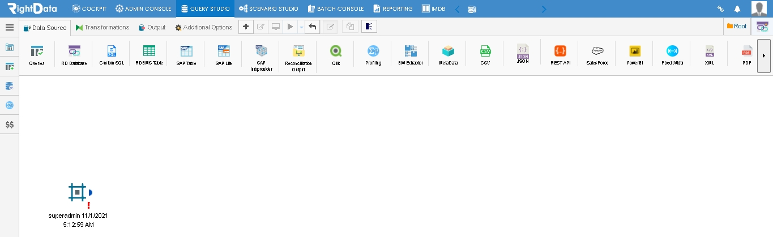Select the BW Extractor source
The image size is (773, 237).
(x=411, y=55)
